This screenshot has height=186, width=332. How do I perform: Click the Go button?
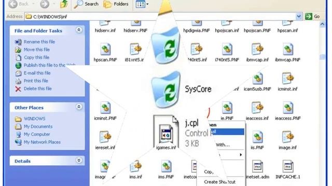(x=312, y=16)
